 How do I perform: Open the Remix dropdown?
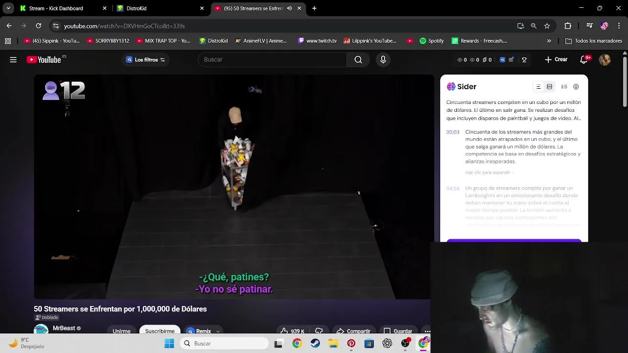click(204, 331)
